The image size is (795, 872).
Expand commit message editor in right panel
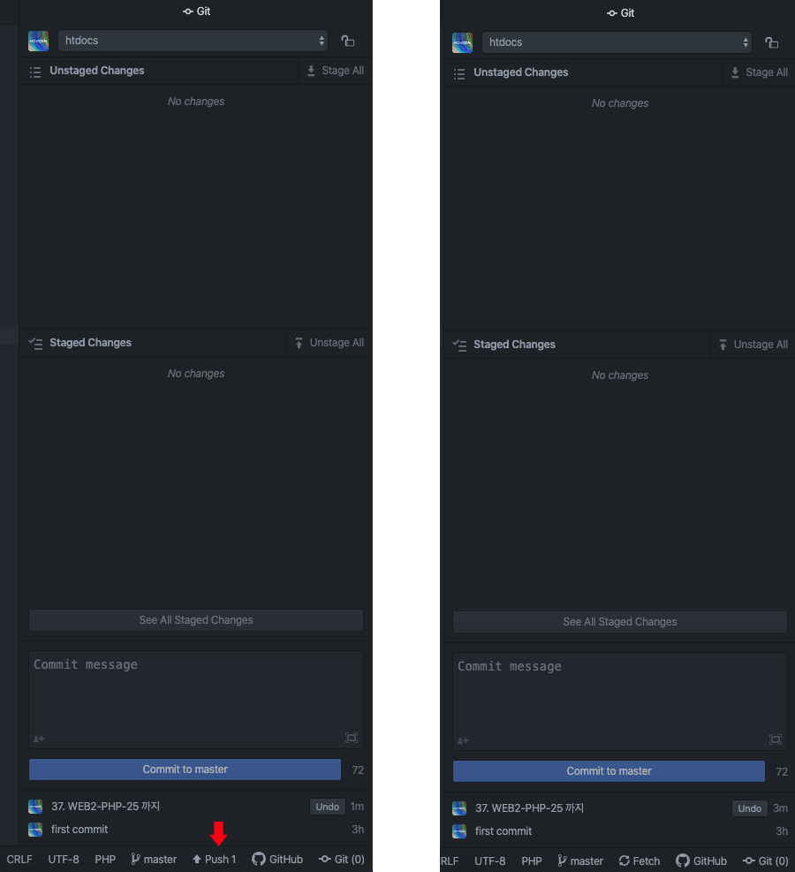click(x=776, y=739)
